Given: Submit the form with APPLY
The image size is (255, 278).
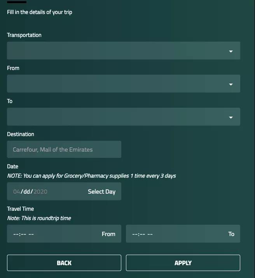Looking at the screenshot, I should 183,263.
